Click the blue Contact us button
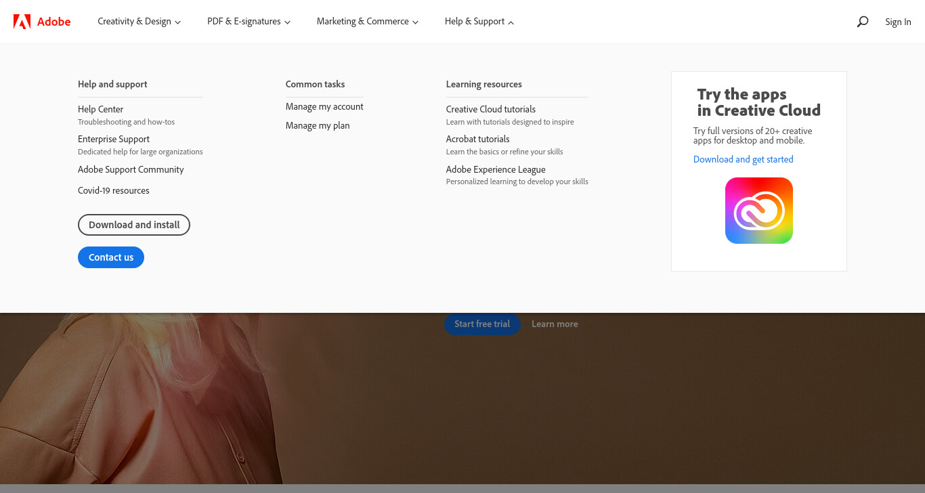 click(111, 257)
